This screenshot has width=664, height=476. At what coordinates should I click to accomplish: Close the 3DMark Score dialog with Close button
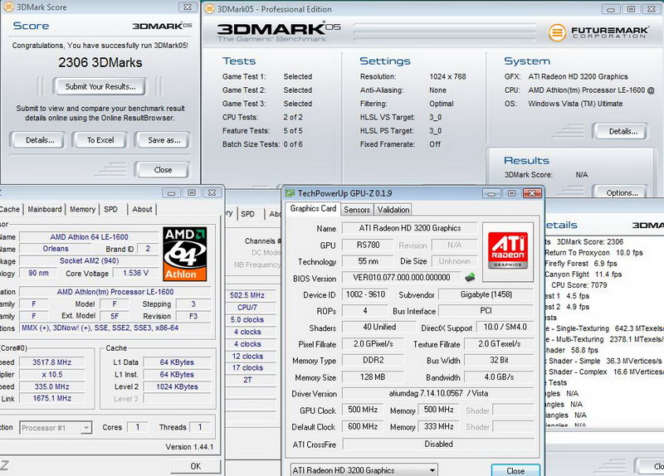[163, 170]
